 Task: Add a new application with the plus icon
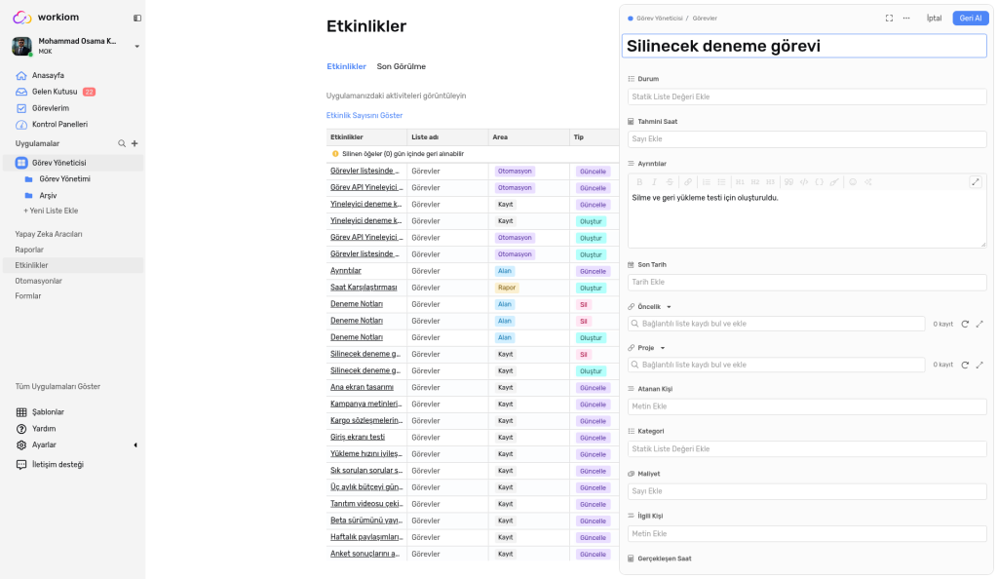pyautogui.click(x=134, y=144)
